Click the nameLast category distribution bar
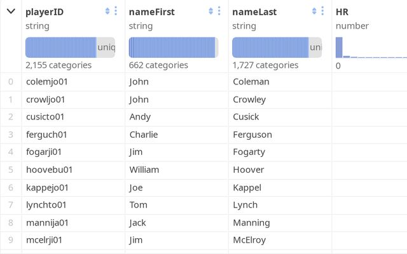The height and width of the screenshot is (254, 407). point(276,48)
